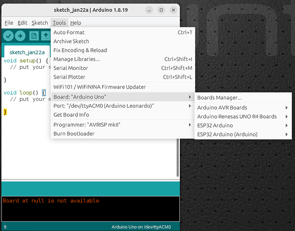
Task: Minimize the Arduino window
Action: pyautogui.click(x=149, y=10)
